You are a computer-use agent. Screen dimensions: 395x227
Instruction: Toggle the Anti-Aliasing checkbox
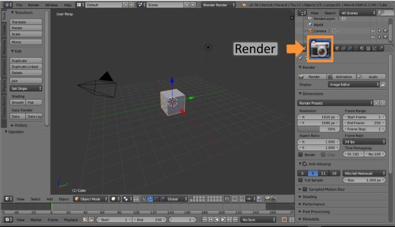tap(305, 164)
